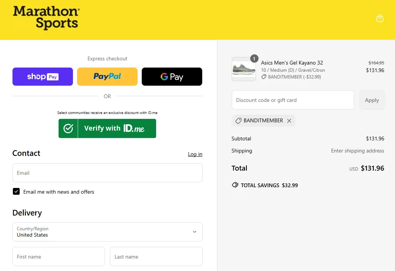Viewport: 395px width, 271px height.
Task: Focus the discount code or gift card field
Action: [293, 100]
